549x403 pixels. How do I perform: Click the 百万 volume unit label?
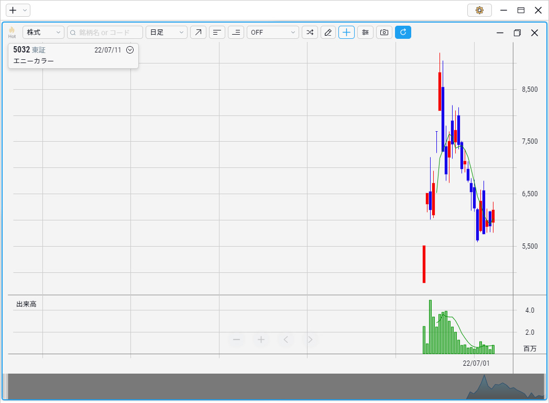click(530, 348)
